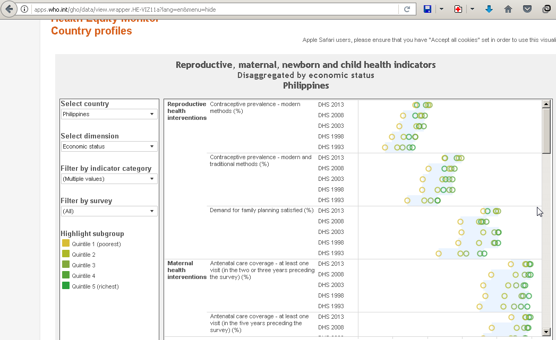Go to the browser home page icon

508,9
